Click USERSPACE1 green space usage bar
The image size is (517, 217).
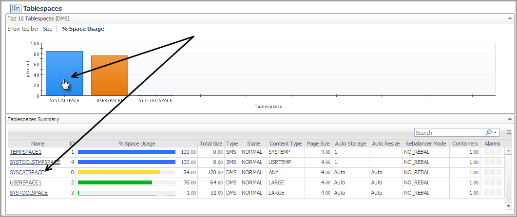click(x=115, y=182)
